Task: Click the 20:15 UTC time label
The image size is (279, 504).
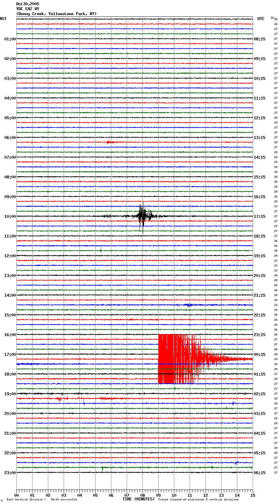Action: (260, 276)
